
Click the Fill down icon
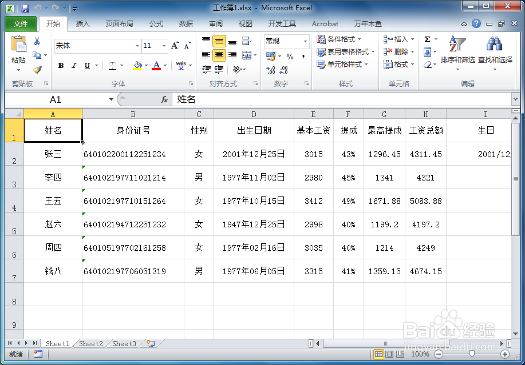pos(427,52)
